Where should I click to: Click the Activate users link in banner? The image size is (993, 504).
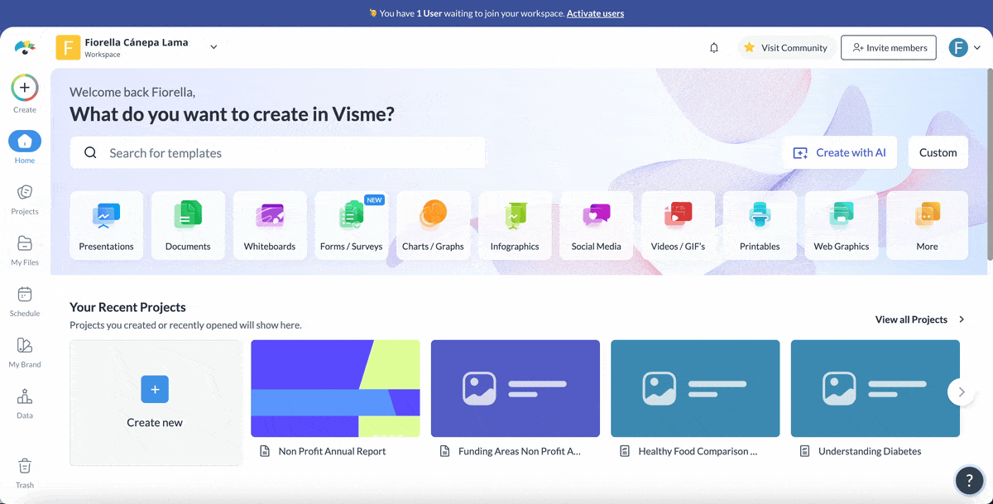pyautogui.click(x=595, y=12)
